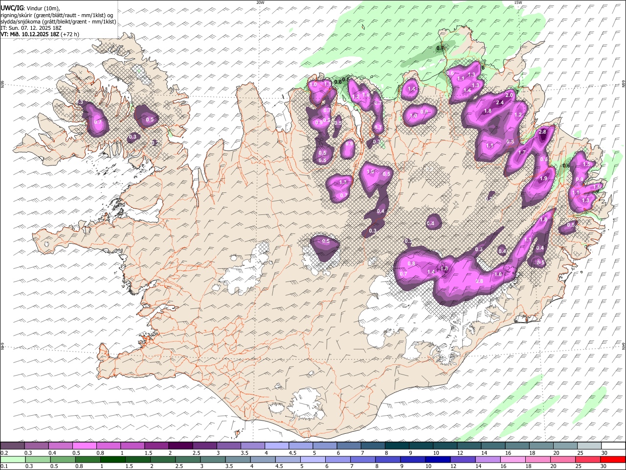Select pink 0.5–0.8 swatch in the purple snow scale

point(86,446)
